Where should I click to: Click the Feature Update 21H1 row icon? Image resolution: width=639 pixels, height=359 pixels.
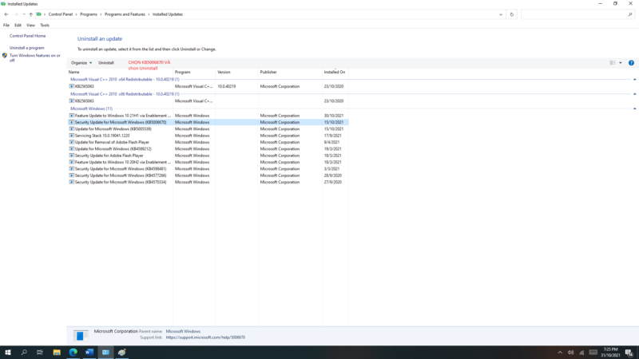pyautogui.click(x=72, y=116)
